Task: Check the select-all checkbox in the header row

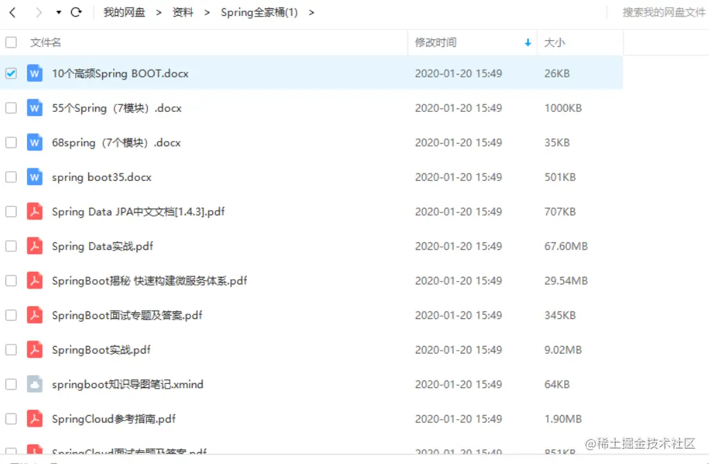Action: coord(10,42)
